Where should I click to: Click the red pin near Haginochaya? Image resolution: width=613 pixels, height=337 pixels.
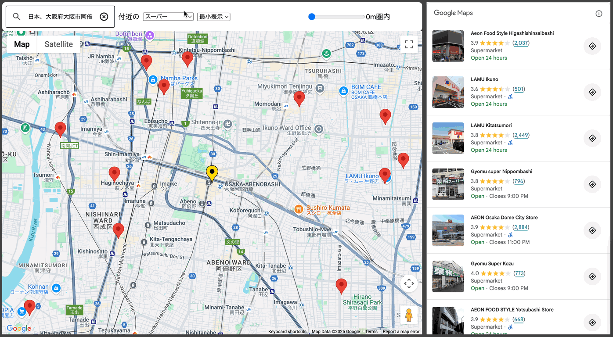(x=114, y=175)
